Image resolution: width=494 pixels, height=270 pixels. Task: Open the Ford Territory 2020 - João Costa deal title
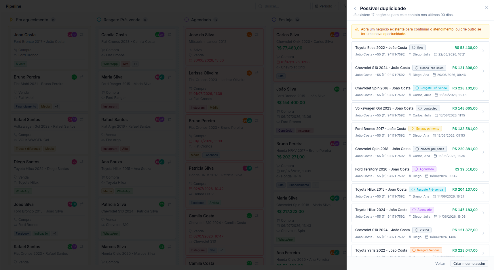[x=382, y=169]
